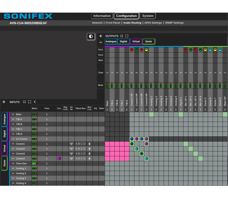Click the fullscreen expand icon next to OUTPUTS

[x=127, y=36]
